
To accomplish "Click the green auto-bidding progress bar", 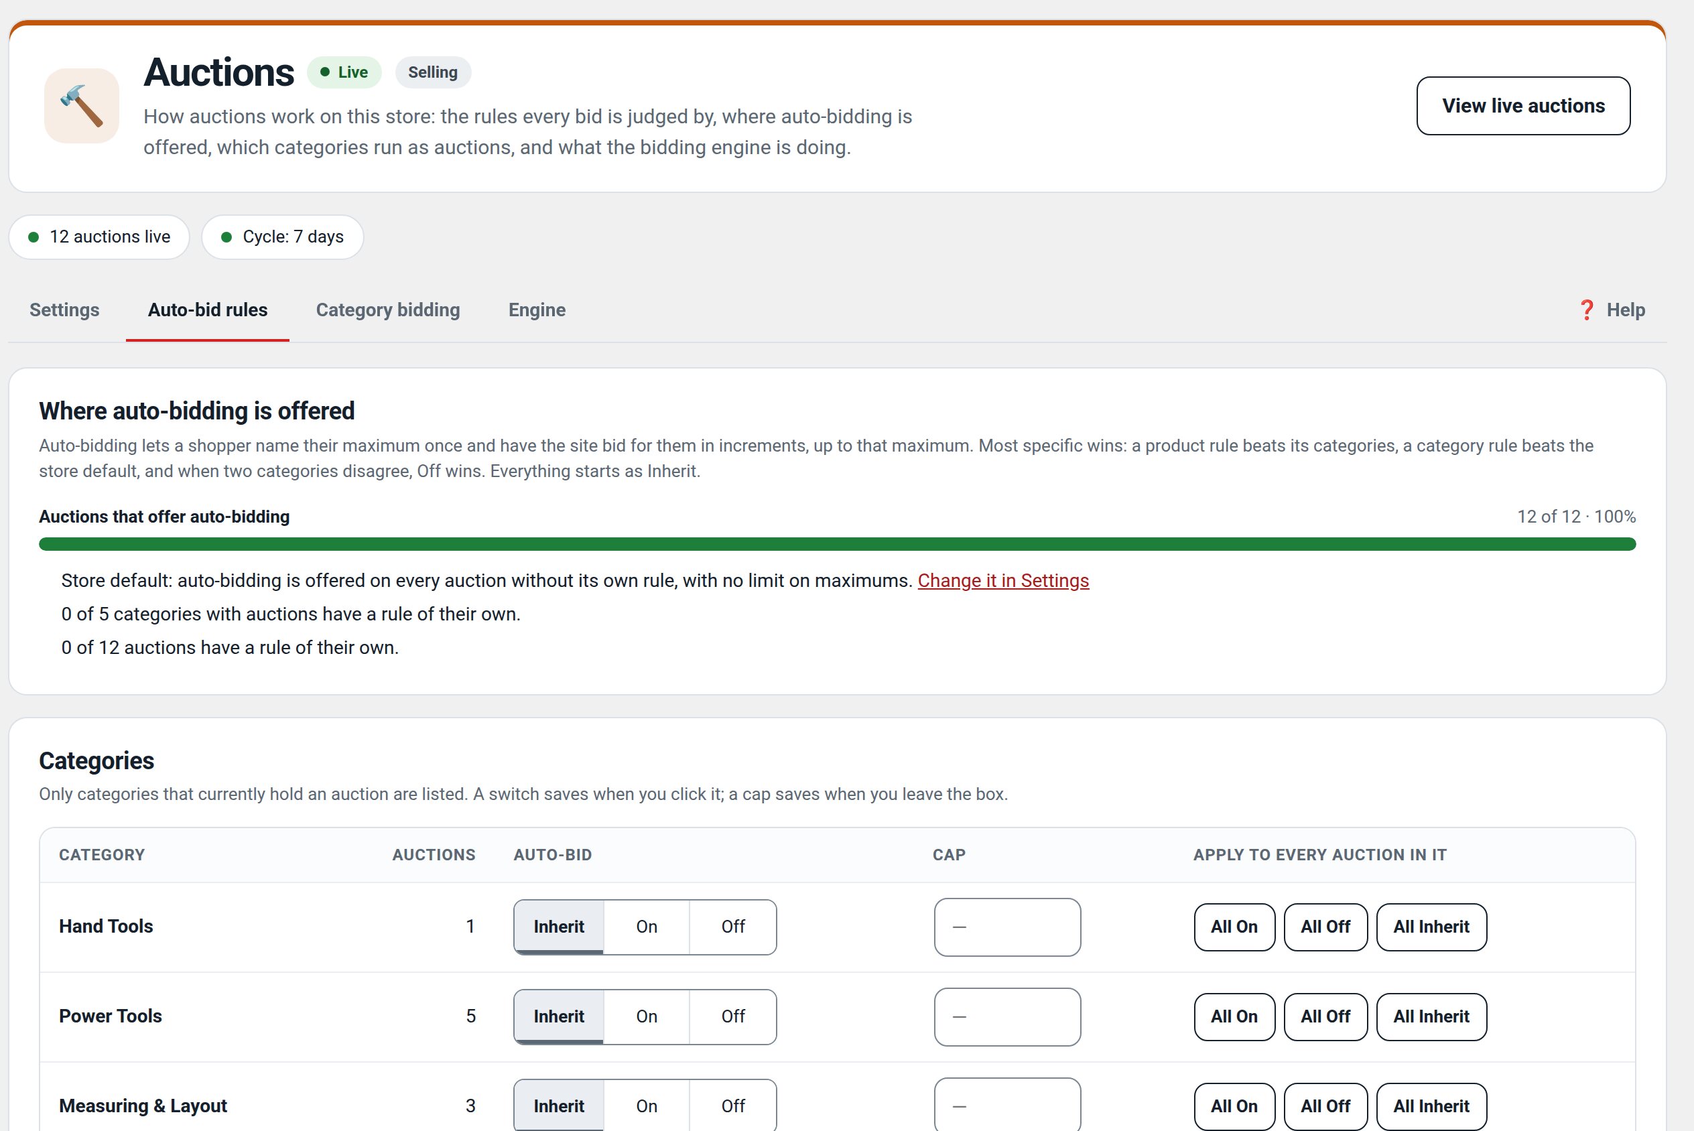I will (x=837, y=544).
